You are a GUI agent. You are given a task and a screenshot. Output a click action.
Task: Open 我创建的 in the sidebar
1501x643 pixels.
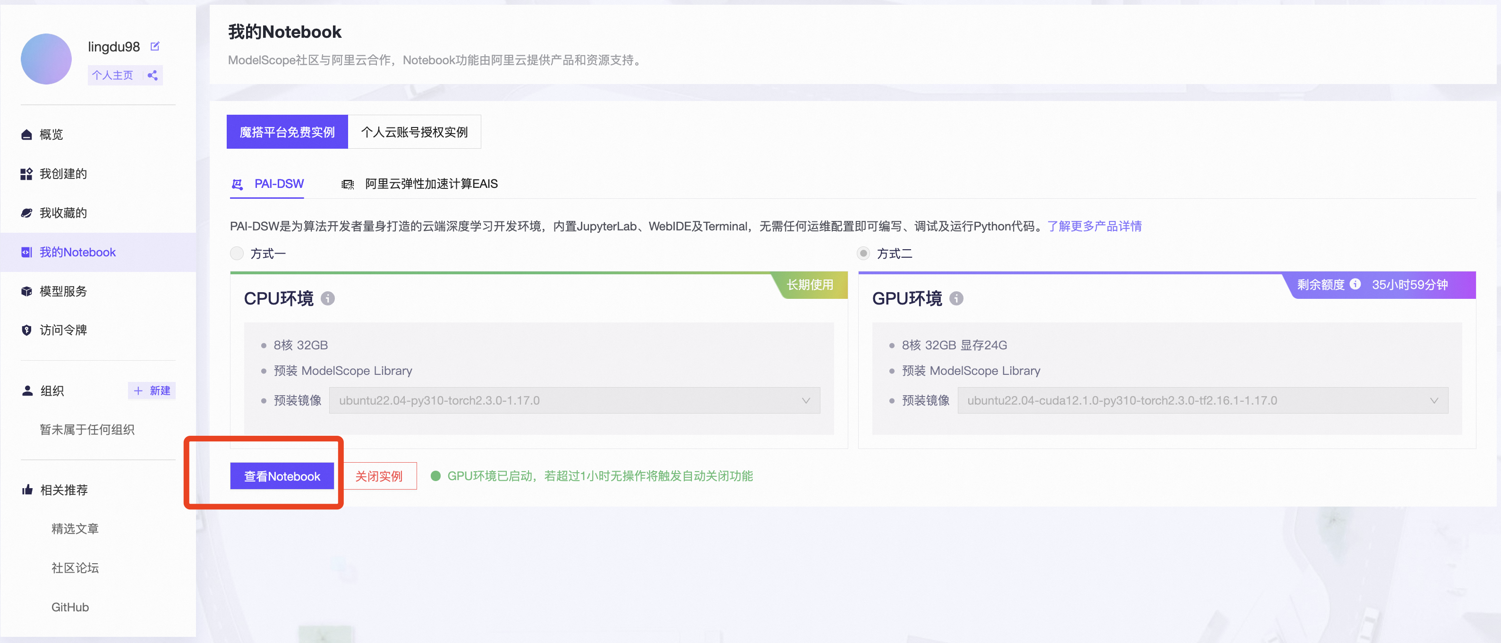pyautogui.click(x=98, y=174)
